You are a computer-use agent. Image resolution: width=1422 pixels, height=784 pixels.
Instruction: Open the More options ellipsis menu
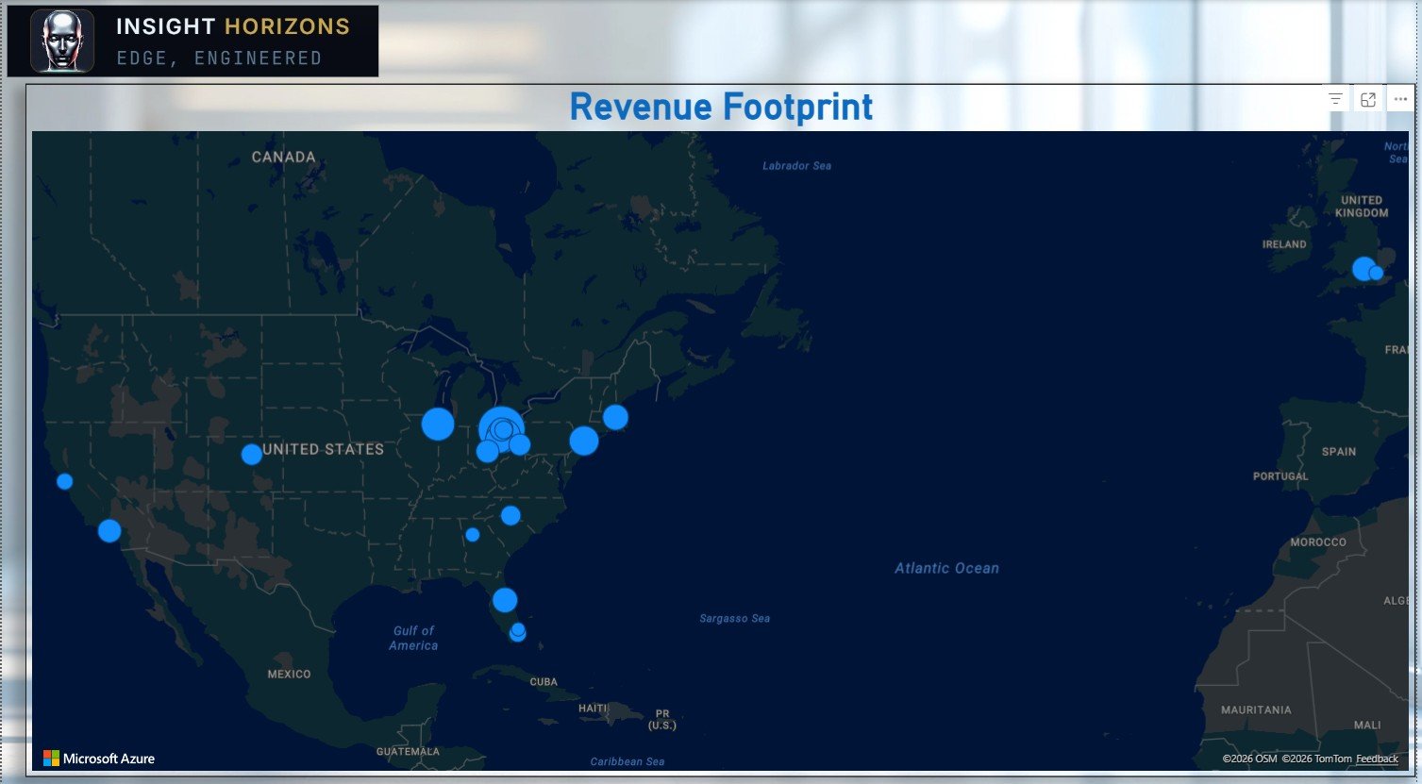point(1400,99)
